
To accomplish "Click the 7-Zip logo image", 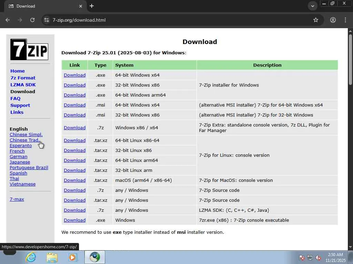I will 29,49.
